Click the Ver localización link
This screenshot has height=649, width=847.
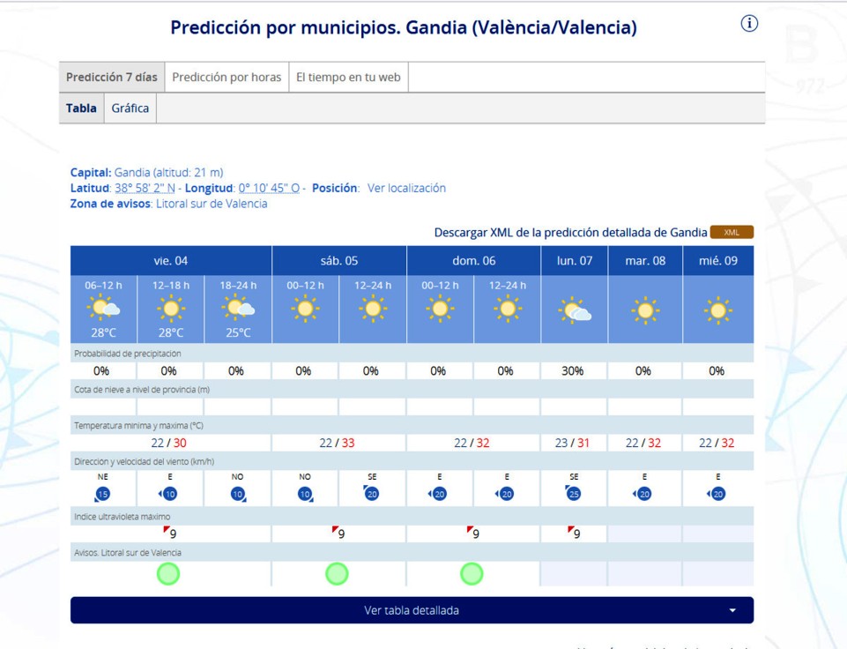pos(406,188)
